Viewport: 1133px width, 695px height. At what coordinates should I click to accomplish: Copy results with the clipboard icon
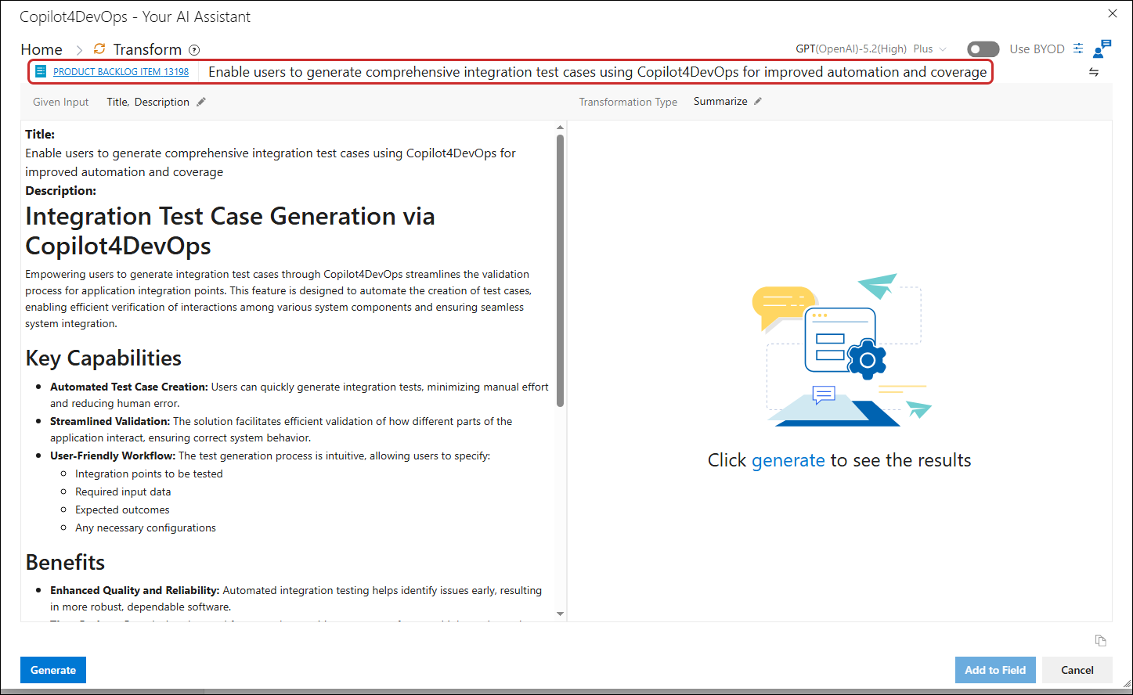pyautogui.click(x=1101, y=640)
